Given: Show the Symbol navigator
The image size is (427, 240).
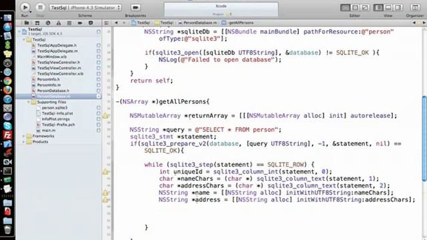Looking at the screenshot, I should (x=37, y=23).
